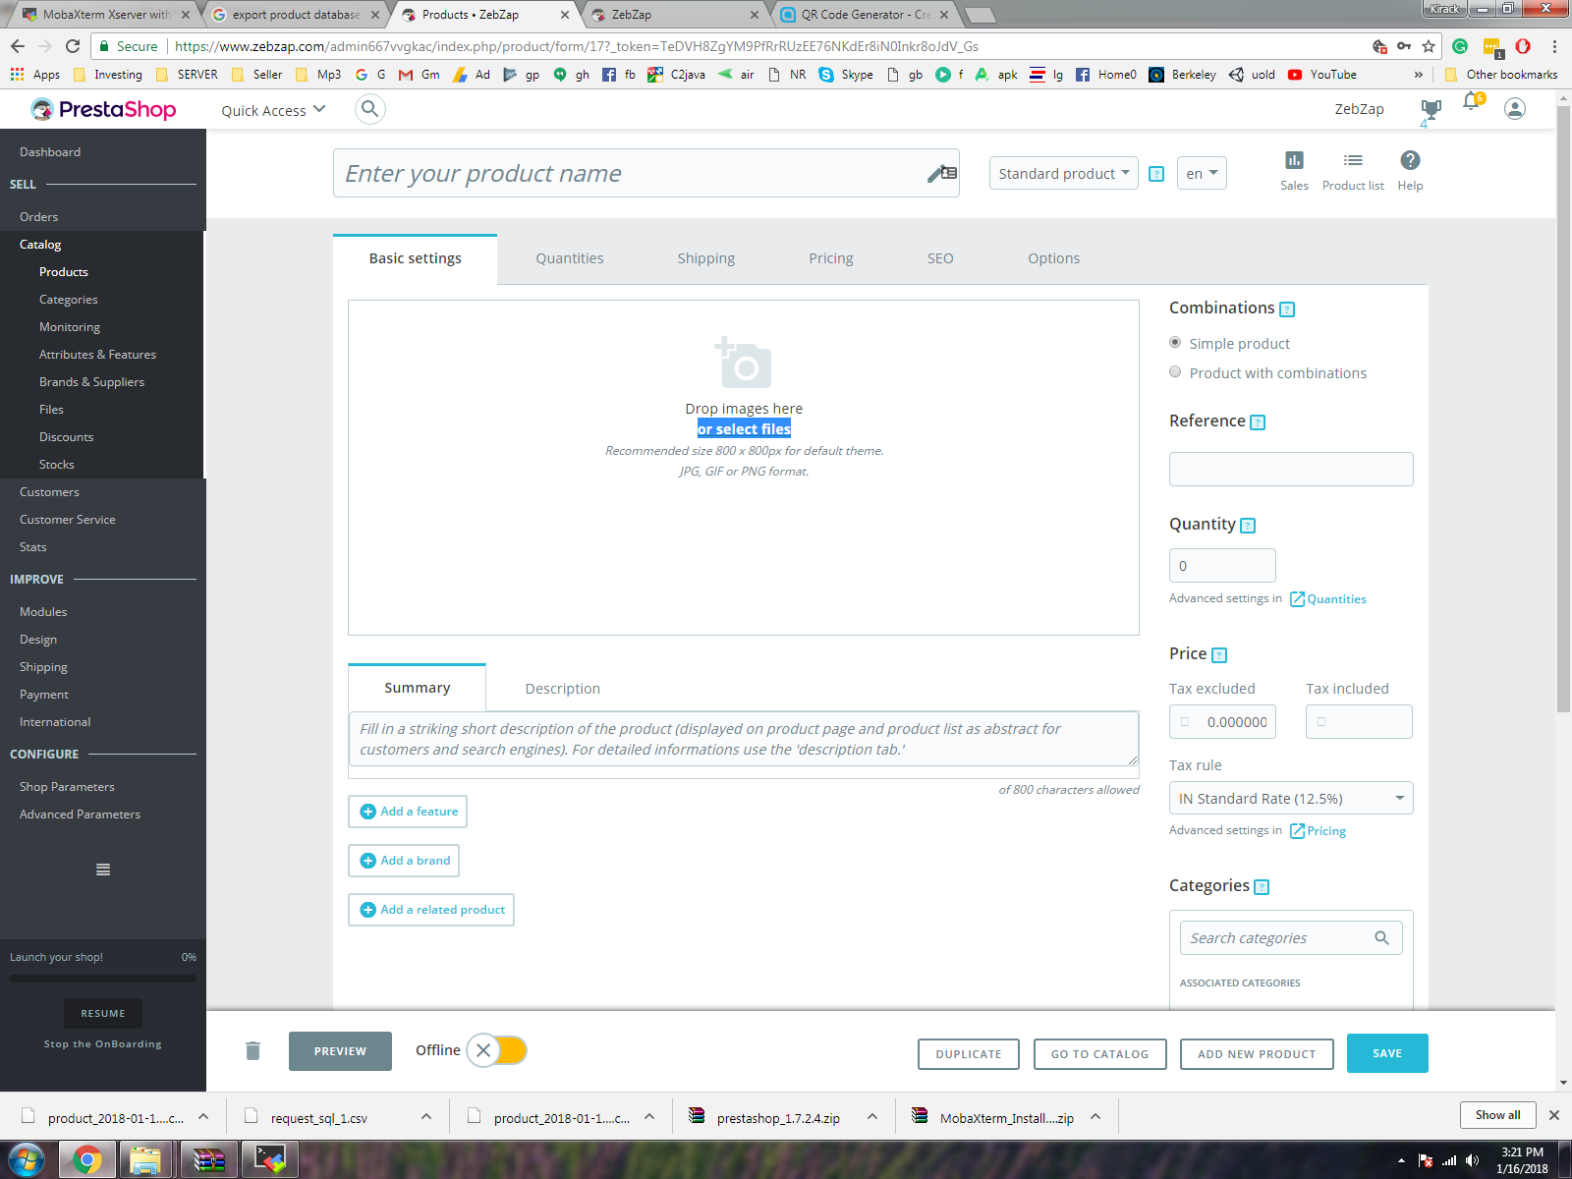The image size is (1572, 1179).
Task: Expand options for request_sql_1.csv download
Action: (x=425, y=1117)
